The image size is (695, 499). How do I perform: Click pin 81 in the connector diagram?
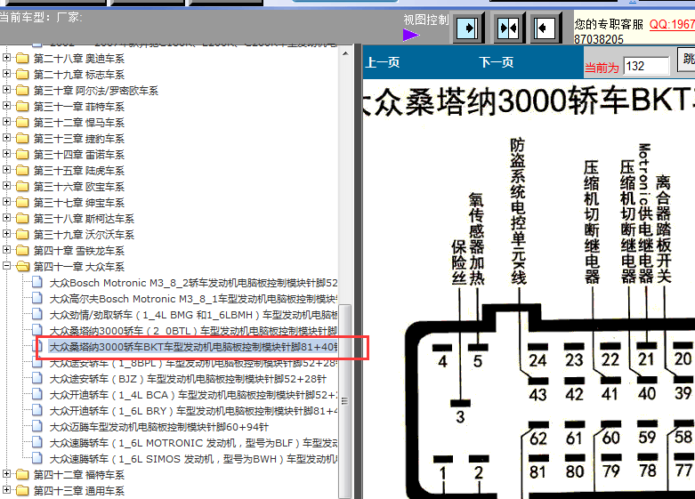(537, 468)
